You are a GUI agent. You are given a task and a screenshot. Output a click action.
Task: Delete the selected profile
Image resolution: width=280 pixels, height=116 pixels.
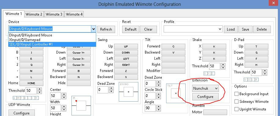[x=262, y=29]
